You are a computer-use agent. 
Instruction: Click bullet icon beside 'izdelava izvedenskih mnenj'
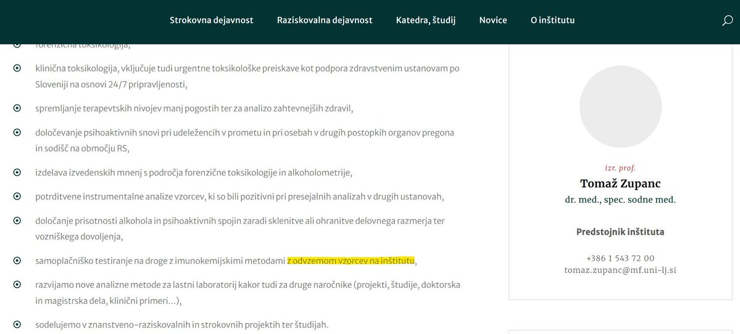17,173
